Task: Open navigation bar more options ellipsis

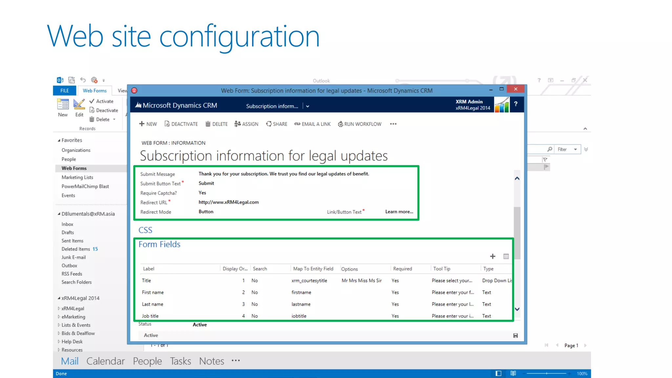Action: point(236,361)
